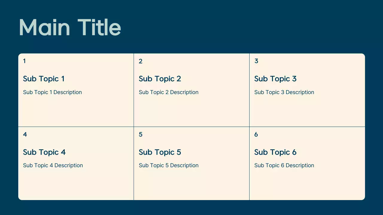Viewport: 383px width, 215px height.
Task: Click the Sub Topic 1 heading
Action: 44,79
